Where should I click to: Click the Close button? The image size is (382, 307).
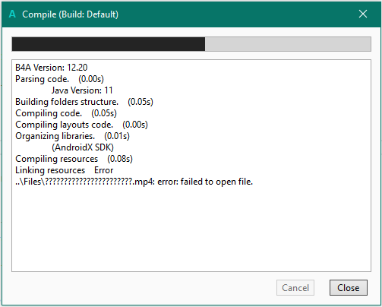349,287
